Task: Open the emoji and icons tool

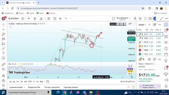Action: [x=3, y=58]
